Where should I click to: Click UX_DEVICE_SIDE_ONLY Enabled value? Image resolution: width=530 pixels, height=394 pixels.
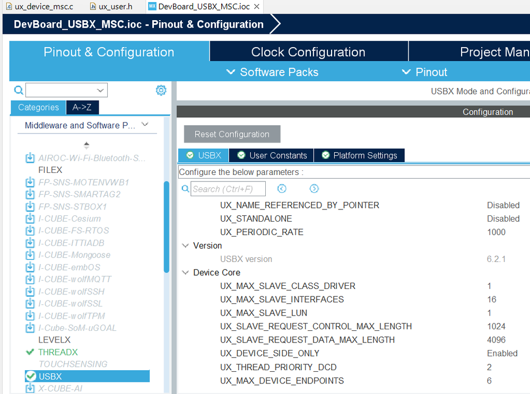point(502,354)
